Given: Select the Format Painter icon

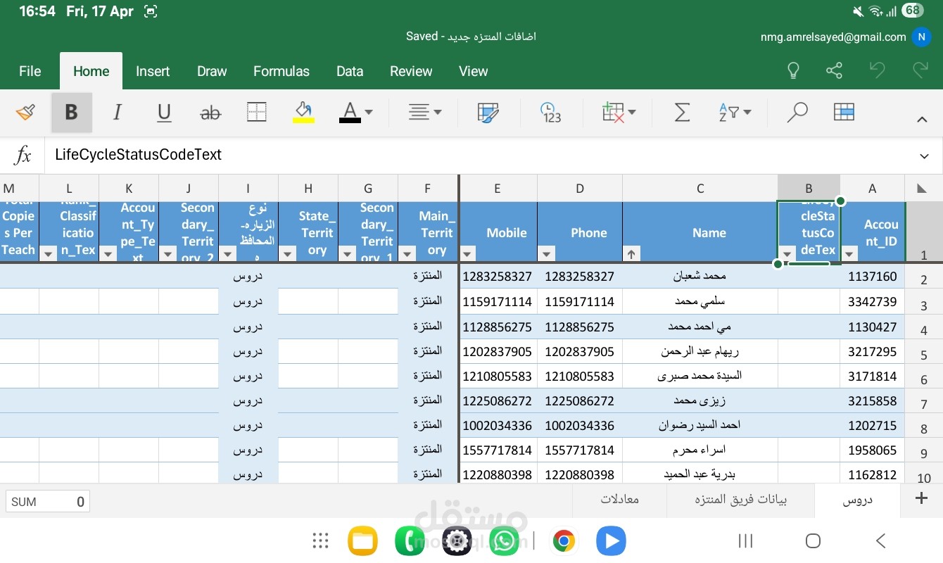Looking at the screenshot, I should pos(25,112).
